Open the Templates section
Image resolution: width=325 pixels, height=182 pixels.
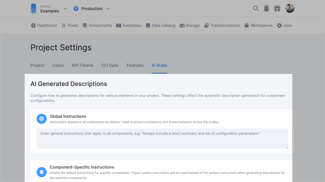click(129, 25)
